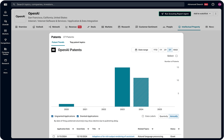Open the Adaptive UI patent title link
This screenshot has width=224, height=140.
coord(113,136)
